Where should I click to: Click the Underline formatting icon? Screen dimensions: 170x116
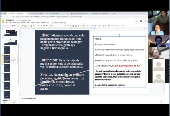tap(73, 26)
